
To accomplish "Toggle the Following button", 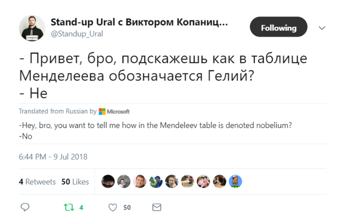I will point(279,28).
